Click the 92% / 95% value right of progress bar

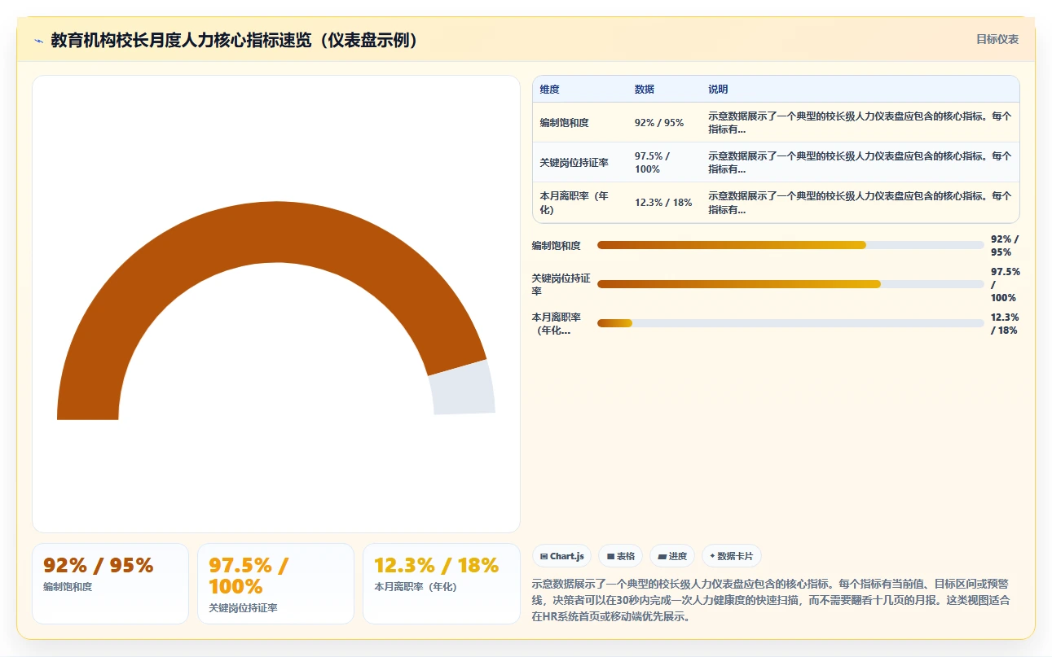[1005, 245]
